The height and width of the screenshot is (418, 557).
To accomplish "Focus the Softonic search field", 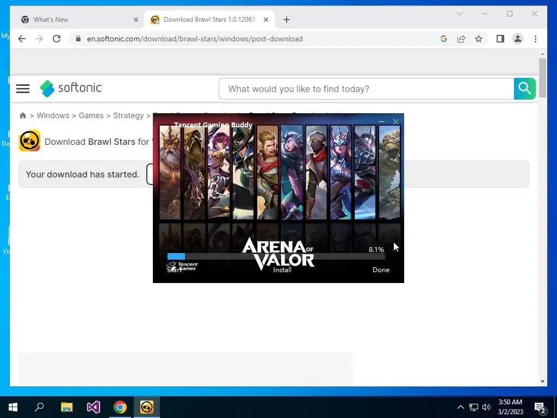I will tap(366, 89).
